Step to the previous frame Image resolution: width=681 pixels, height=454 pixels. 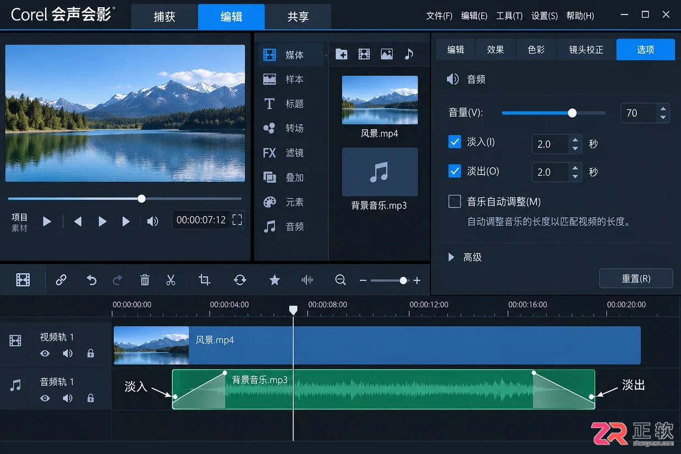78,221
